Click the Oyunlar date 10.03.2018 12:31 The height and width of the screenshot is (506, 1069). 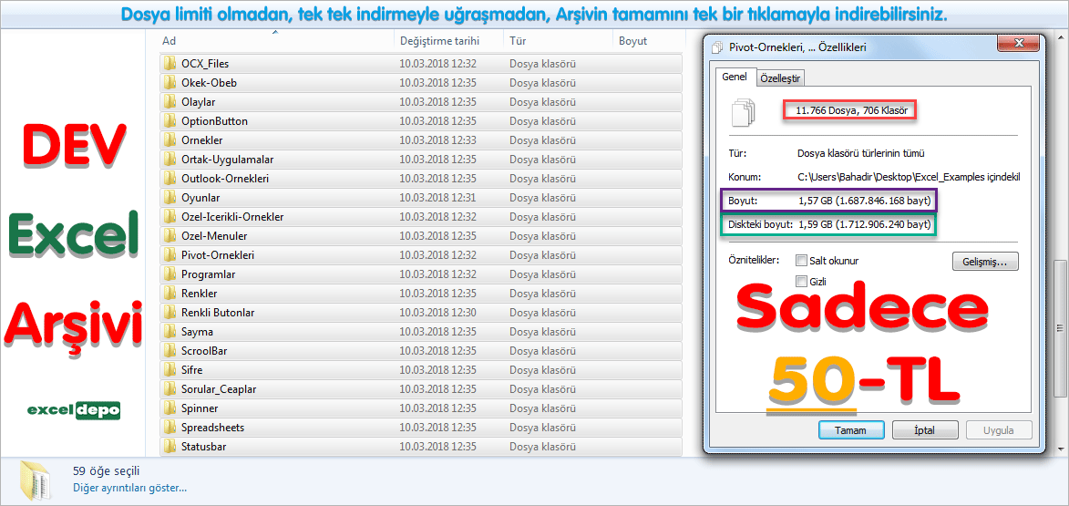[437, 197]
